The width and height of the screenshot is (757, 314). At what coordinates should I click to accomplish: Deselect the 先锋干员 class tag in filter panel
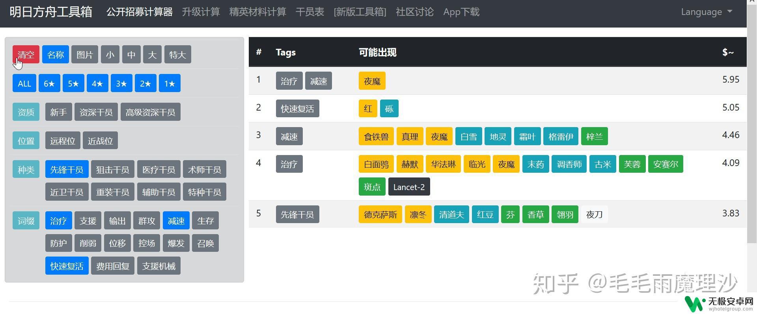tap(67, 169)
